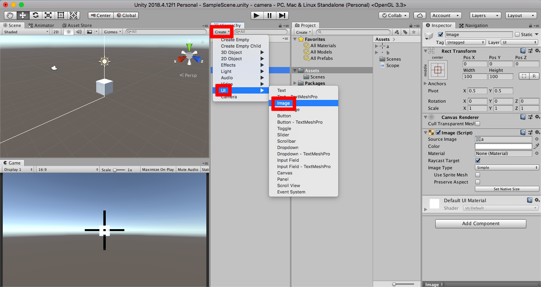541x287 pixels.
Task: Lock the Inspector panel
Action: (531, 25)
